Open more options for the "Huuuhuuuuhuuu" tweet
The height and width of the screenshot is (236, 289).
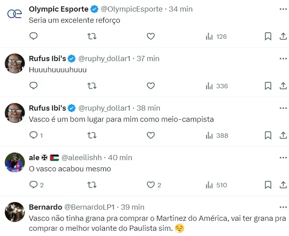[x=283, y=58]
